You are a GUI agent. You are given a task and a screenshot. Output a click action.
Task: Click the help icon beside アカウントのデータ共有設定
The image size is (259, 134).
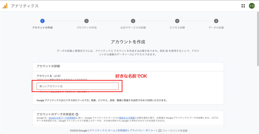click(x=77, y=114)
